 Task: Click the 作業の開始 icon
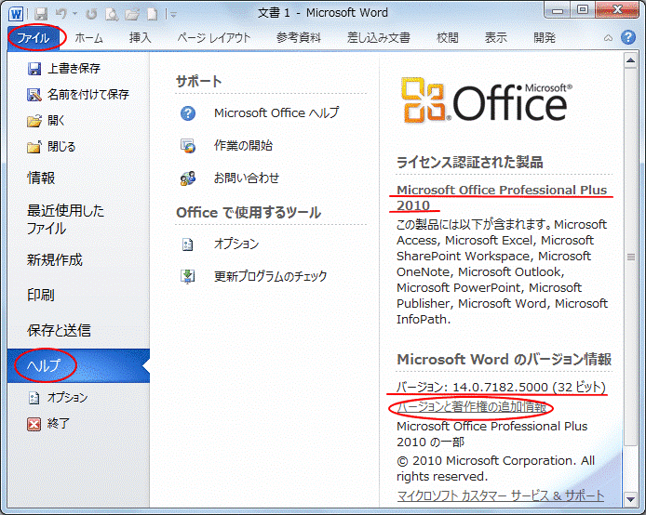(188, 146)
